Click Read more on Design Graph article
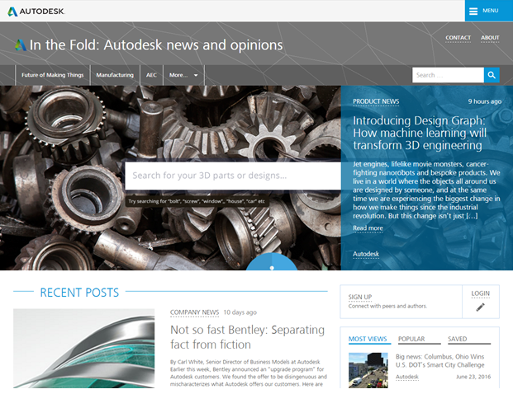This screenshot has height=394, width=513. 368,228
